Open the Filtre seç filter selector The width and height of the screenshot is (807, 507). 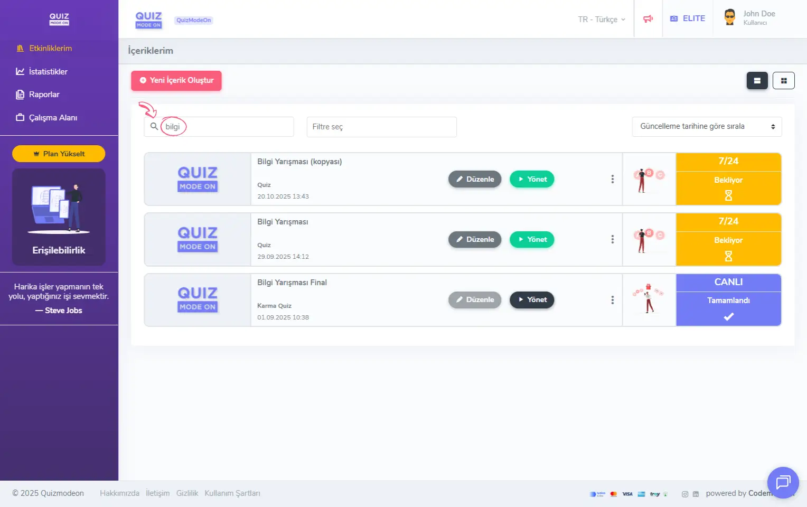tap(381, 127)
